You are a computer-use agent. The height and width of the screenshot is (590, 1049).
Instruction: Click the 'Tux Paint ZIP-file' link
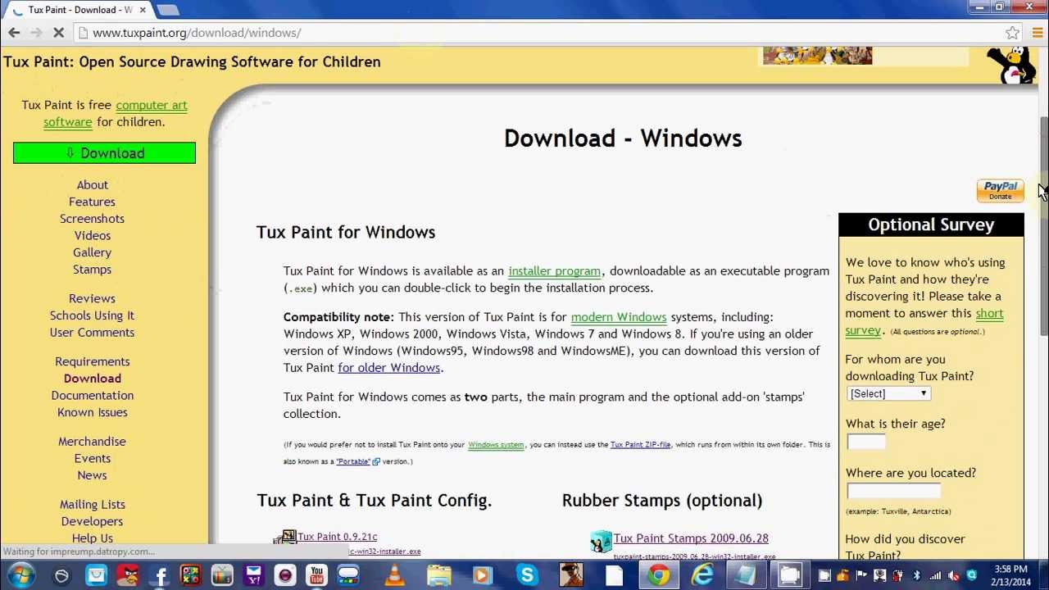coord(640,444)
